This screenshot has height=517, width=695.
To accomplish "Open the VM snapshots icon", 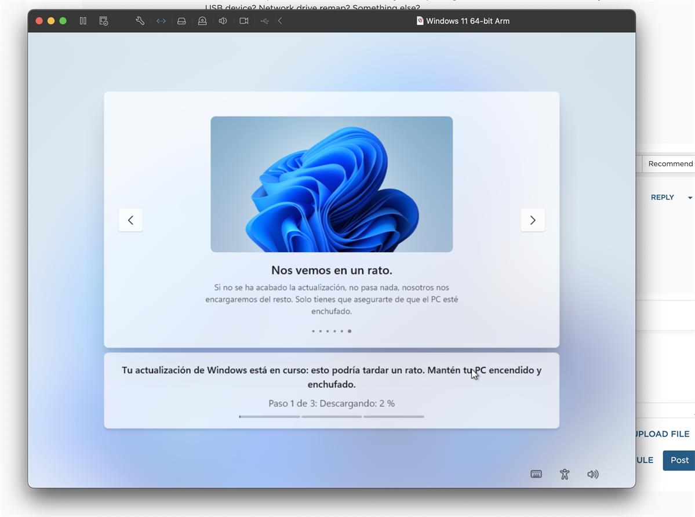I will tap(104, 21).
